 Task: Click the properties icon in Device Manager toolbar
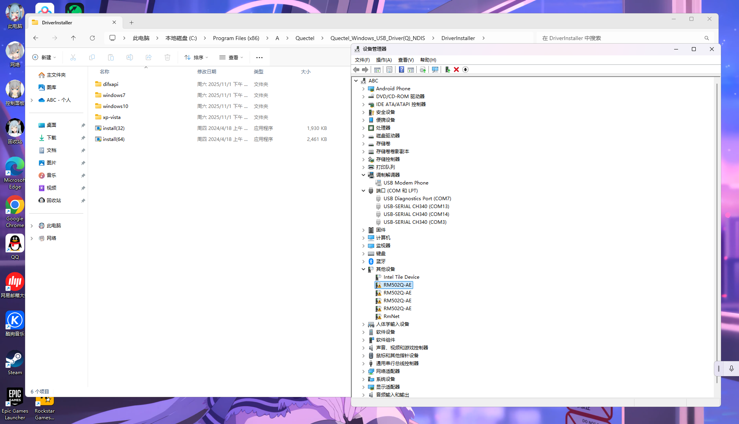(389, 69)
